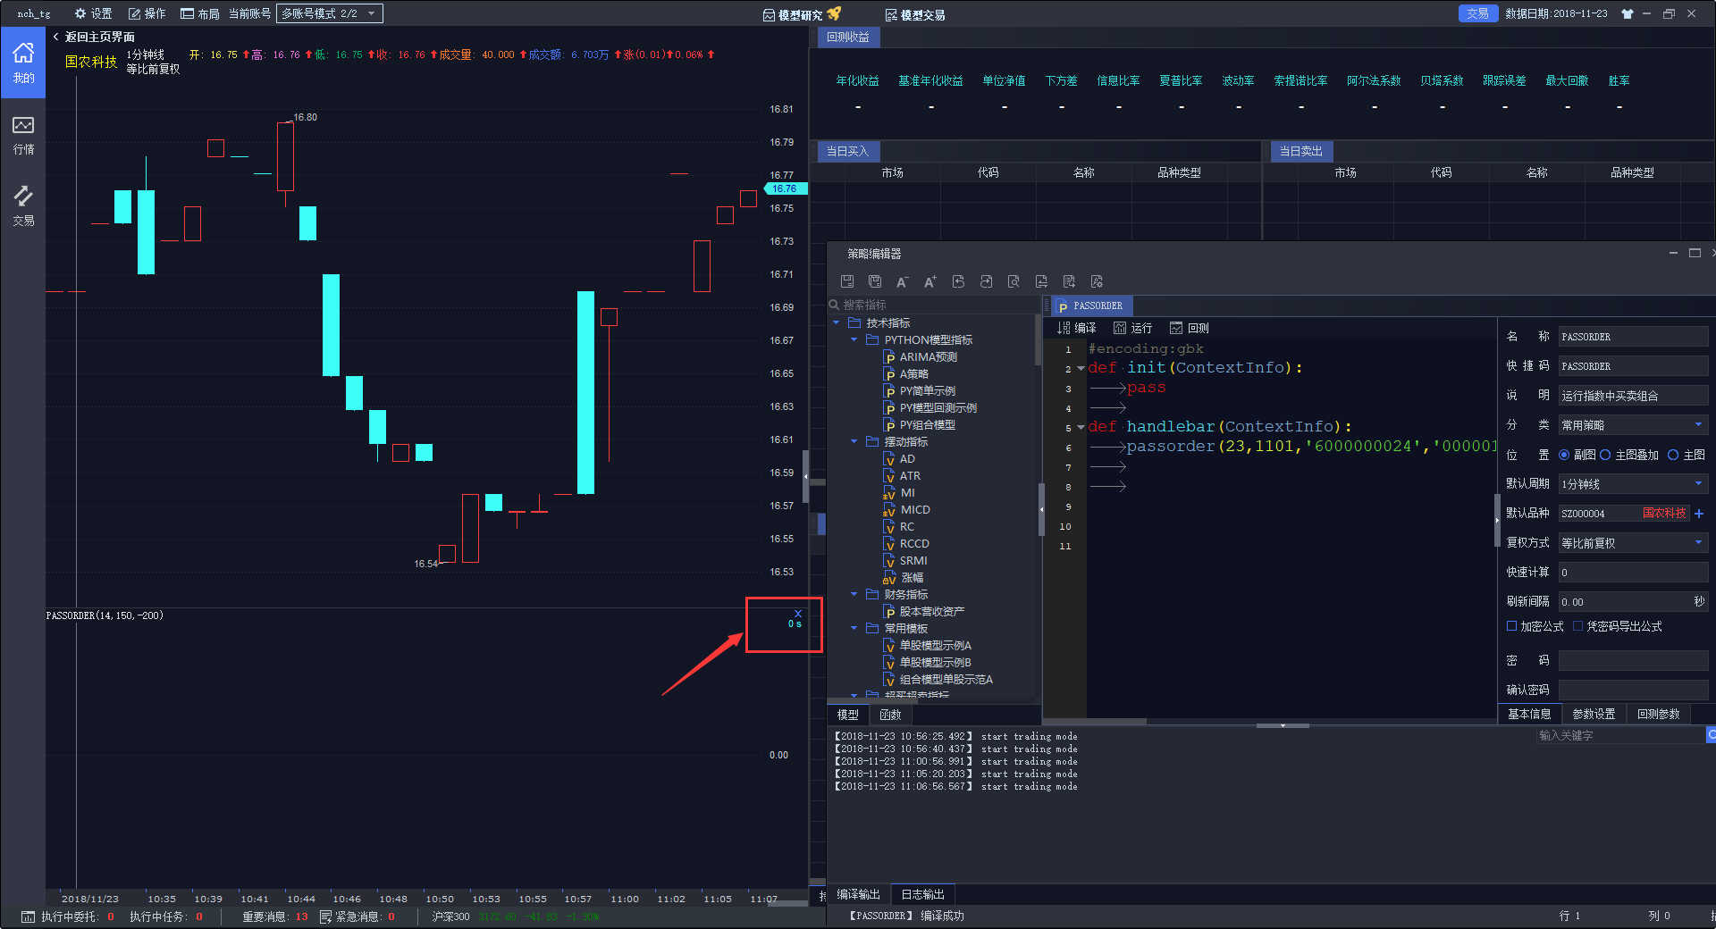Screen dimensions: 1716x929
Task: Switch to the 参数设置 tab
Action: point(1594,714)
